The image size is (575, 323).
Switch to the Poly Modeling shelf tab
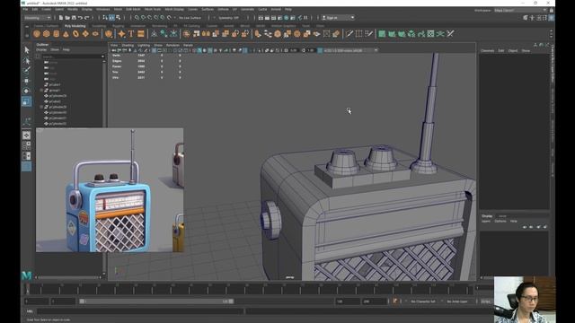(75, 26)
